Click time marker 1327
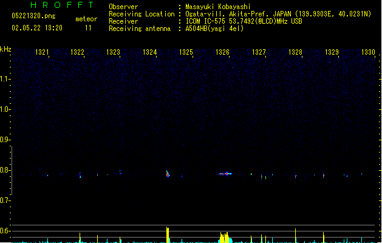The height and width of the screenshot is (243, 382). pos(259,52)
